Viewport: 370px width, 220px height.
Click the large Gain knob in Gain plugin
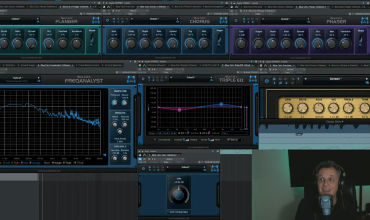pos(179,195)
